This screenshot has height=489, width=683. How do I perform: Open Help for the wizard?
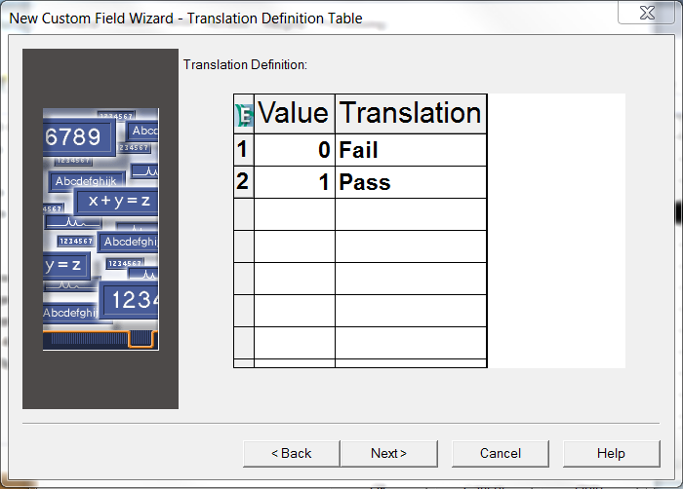611,454
